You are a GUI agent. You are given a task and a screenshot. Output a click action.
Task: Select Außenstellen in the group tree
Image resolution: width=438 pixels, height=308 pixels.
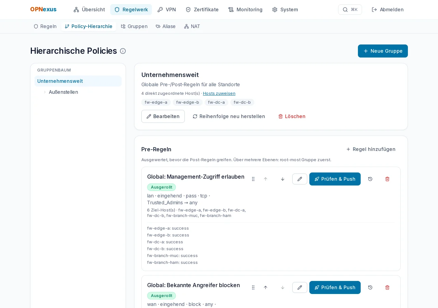[x=63, y=92]
